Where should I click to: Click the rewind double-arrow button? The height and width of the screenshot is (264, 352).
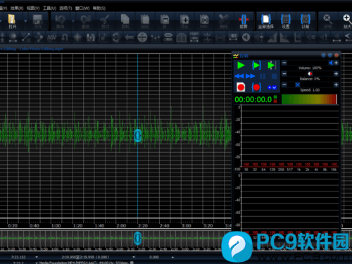[x=239, y=76]
